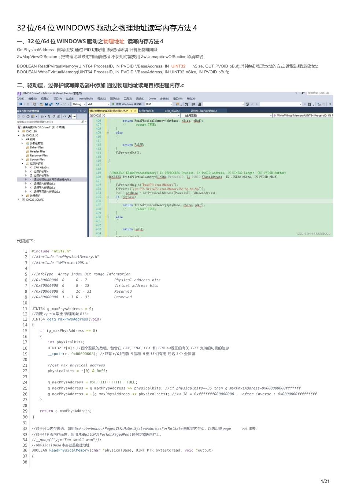Click the Source Files folder

(37, 160)
